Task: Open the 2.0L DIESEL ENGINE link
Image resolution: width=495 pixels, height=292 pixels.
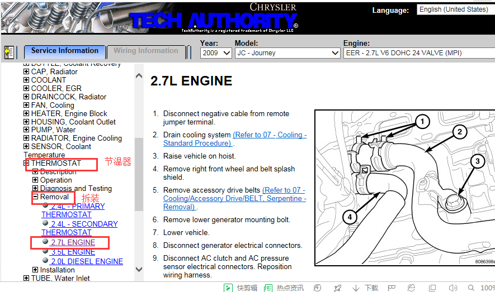Action: 87,261
